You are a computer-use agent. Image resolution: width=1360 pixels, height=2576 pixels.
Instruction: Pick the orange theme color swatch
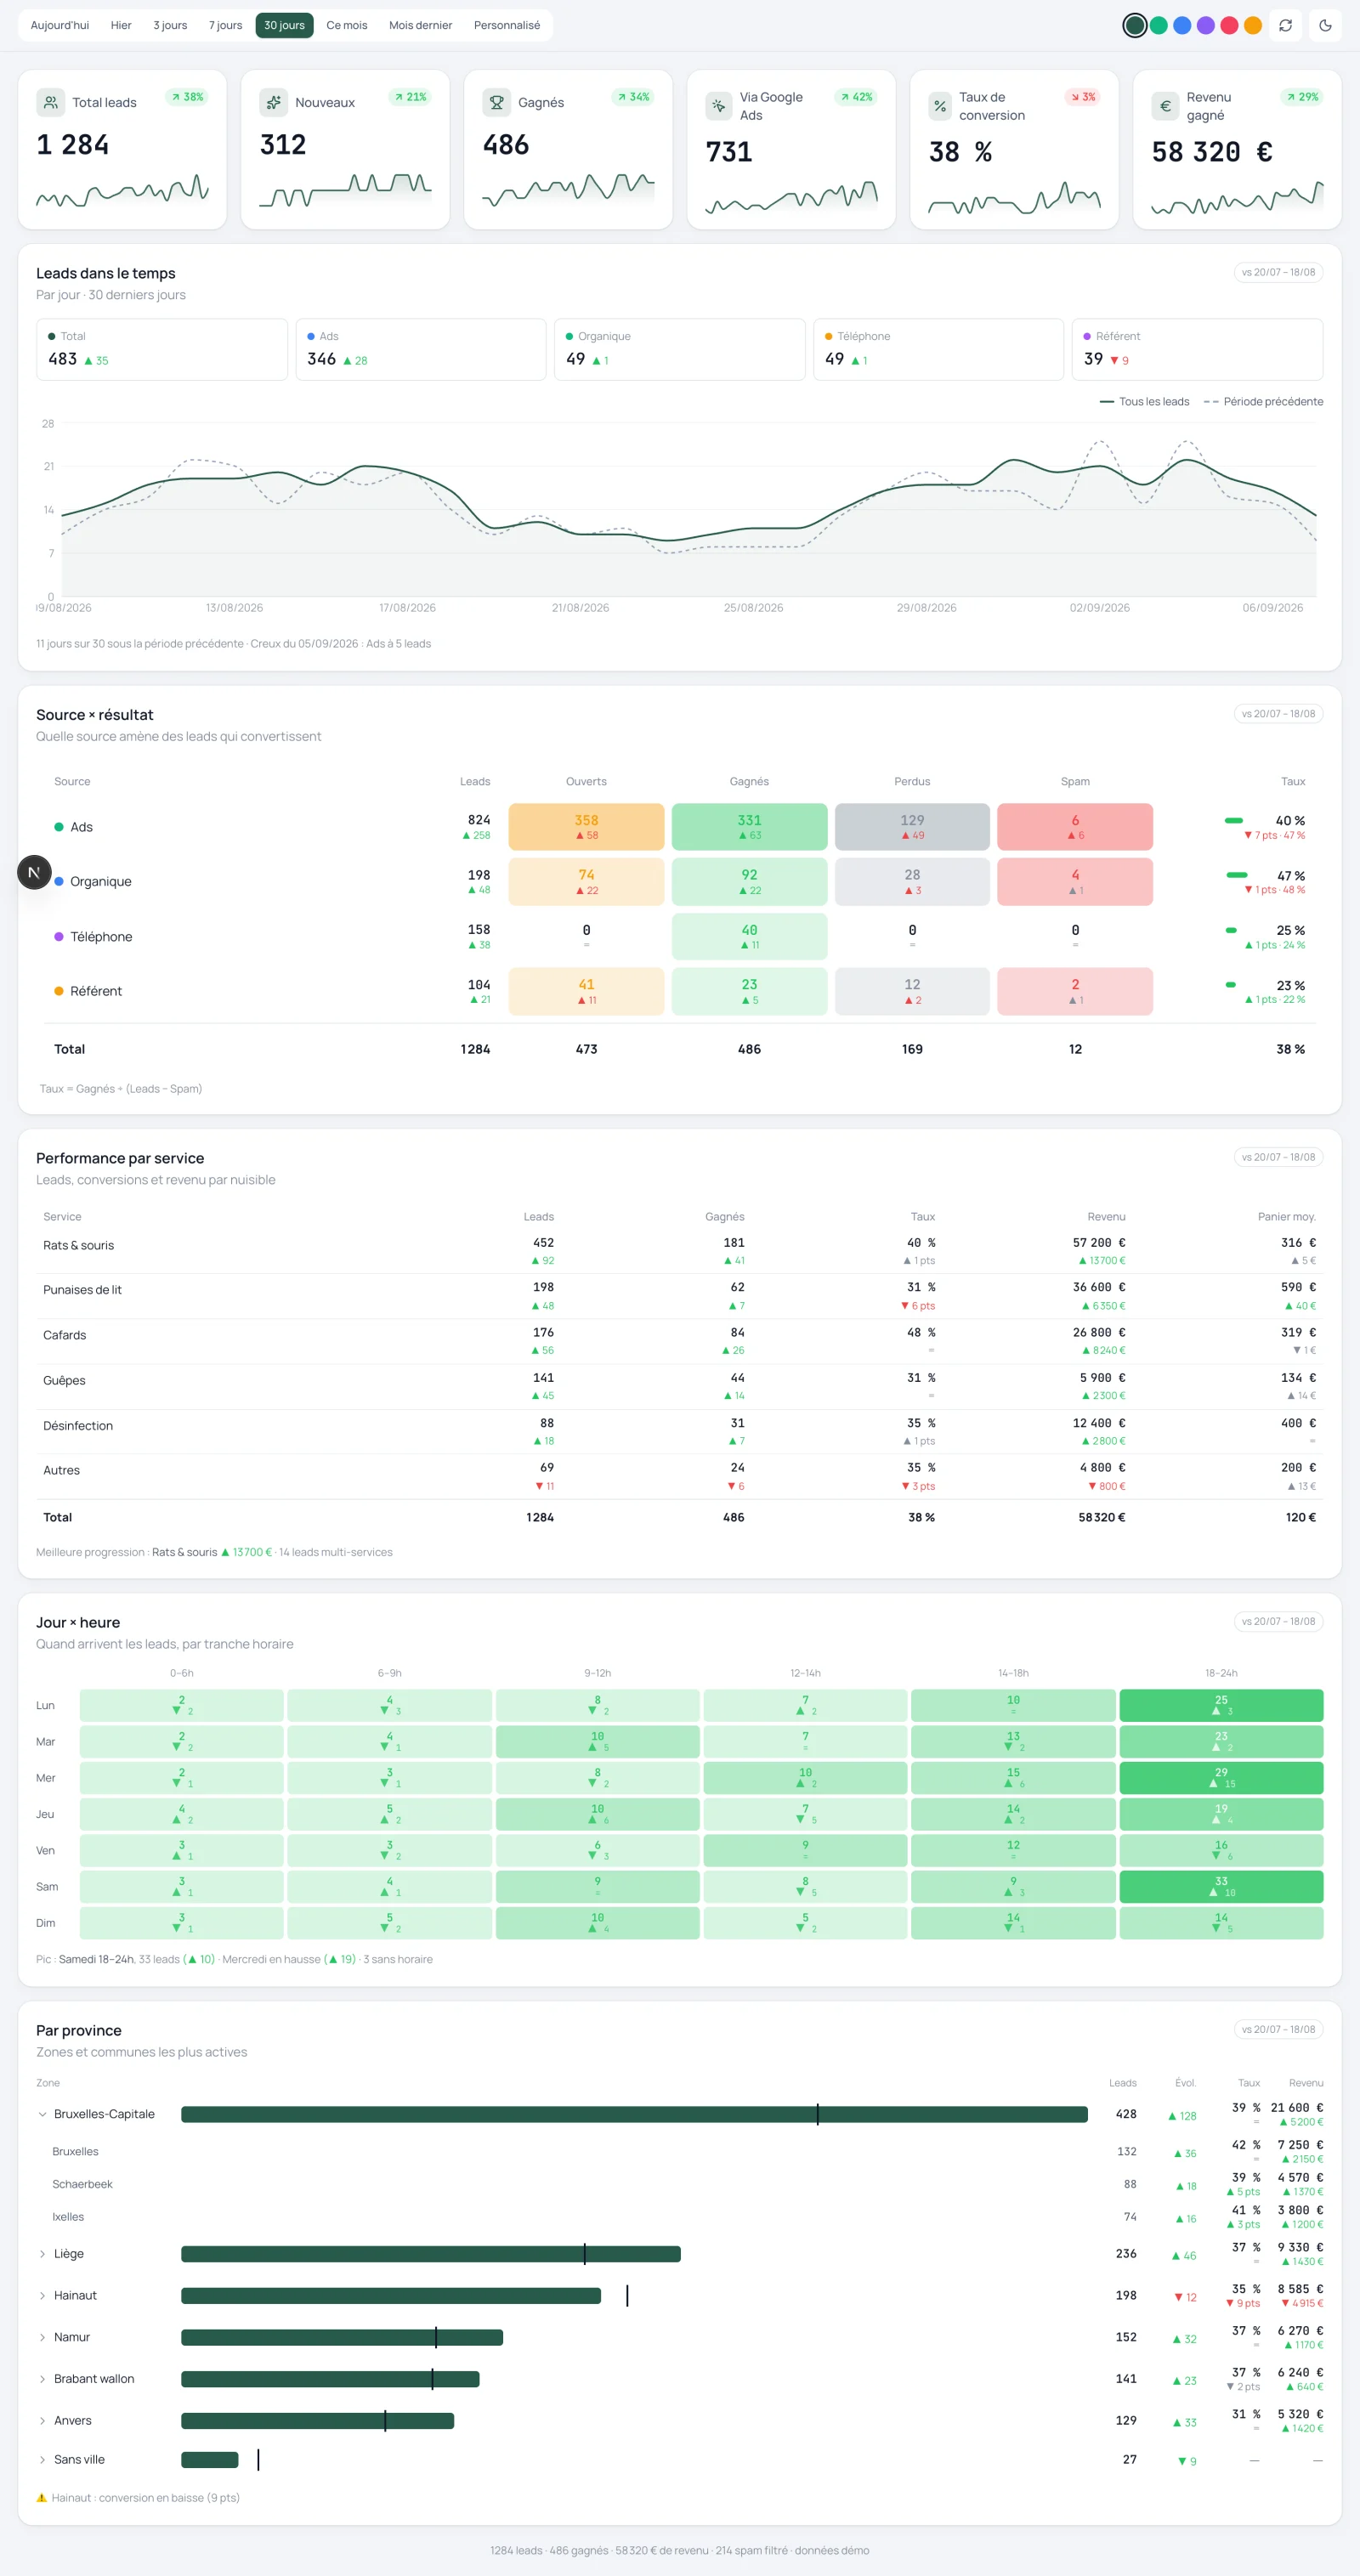pos(1252,26)
